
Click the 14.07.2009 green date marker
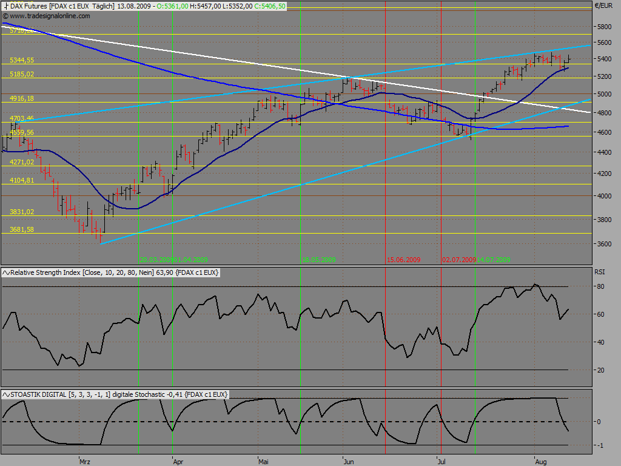tap(494, 260)
